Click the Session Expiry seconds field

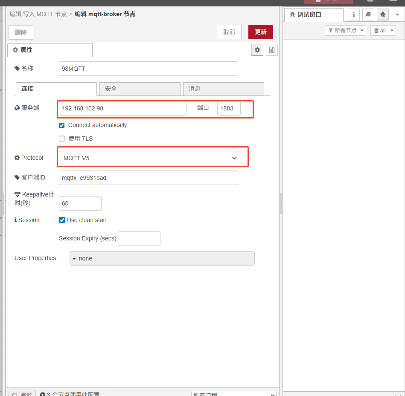tap(139, 238)
